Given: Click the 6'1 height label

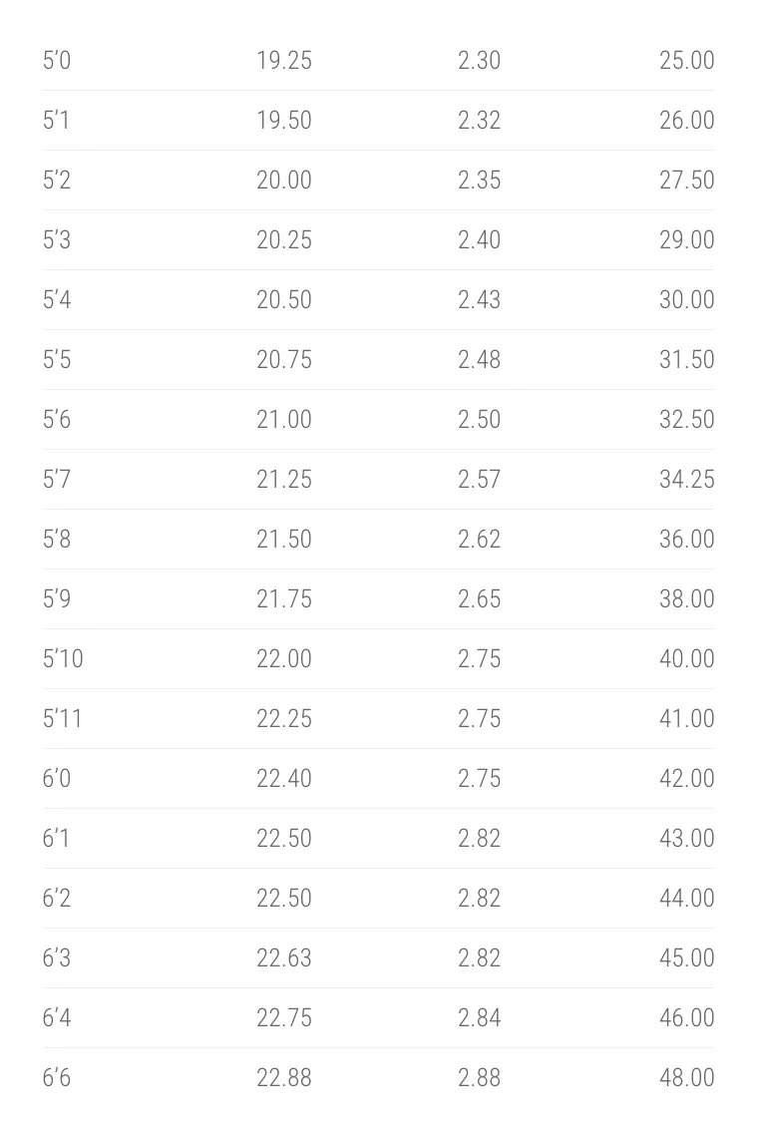Looking at the screenshot, I should [x=56, y=838].
